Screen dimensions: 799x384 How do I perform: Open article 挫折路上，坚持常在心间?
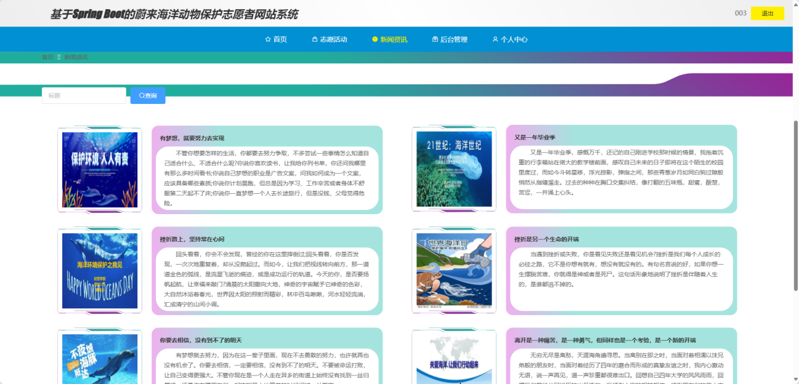coord(192,239)
